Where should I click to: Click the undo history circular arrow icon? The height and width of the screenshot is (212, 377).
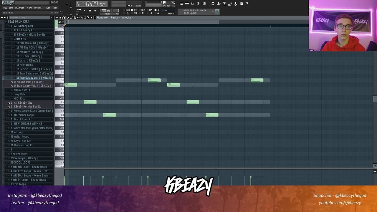click(x=213, y=4)
